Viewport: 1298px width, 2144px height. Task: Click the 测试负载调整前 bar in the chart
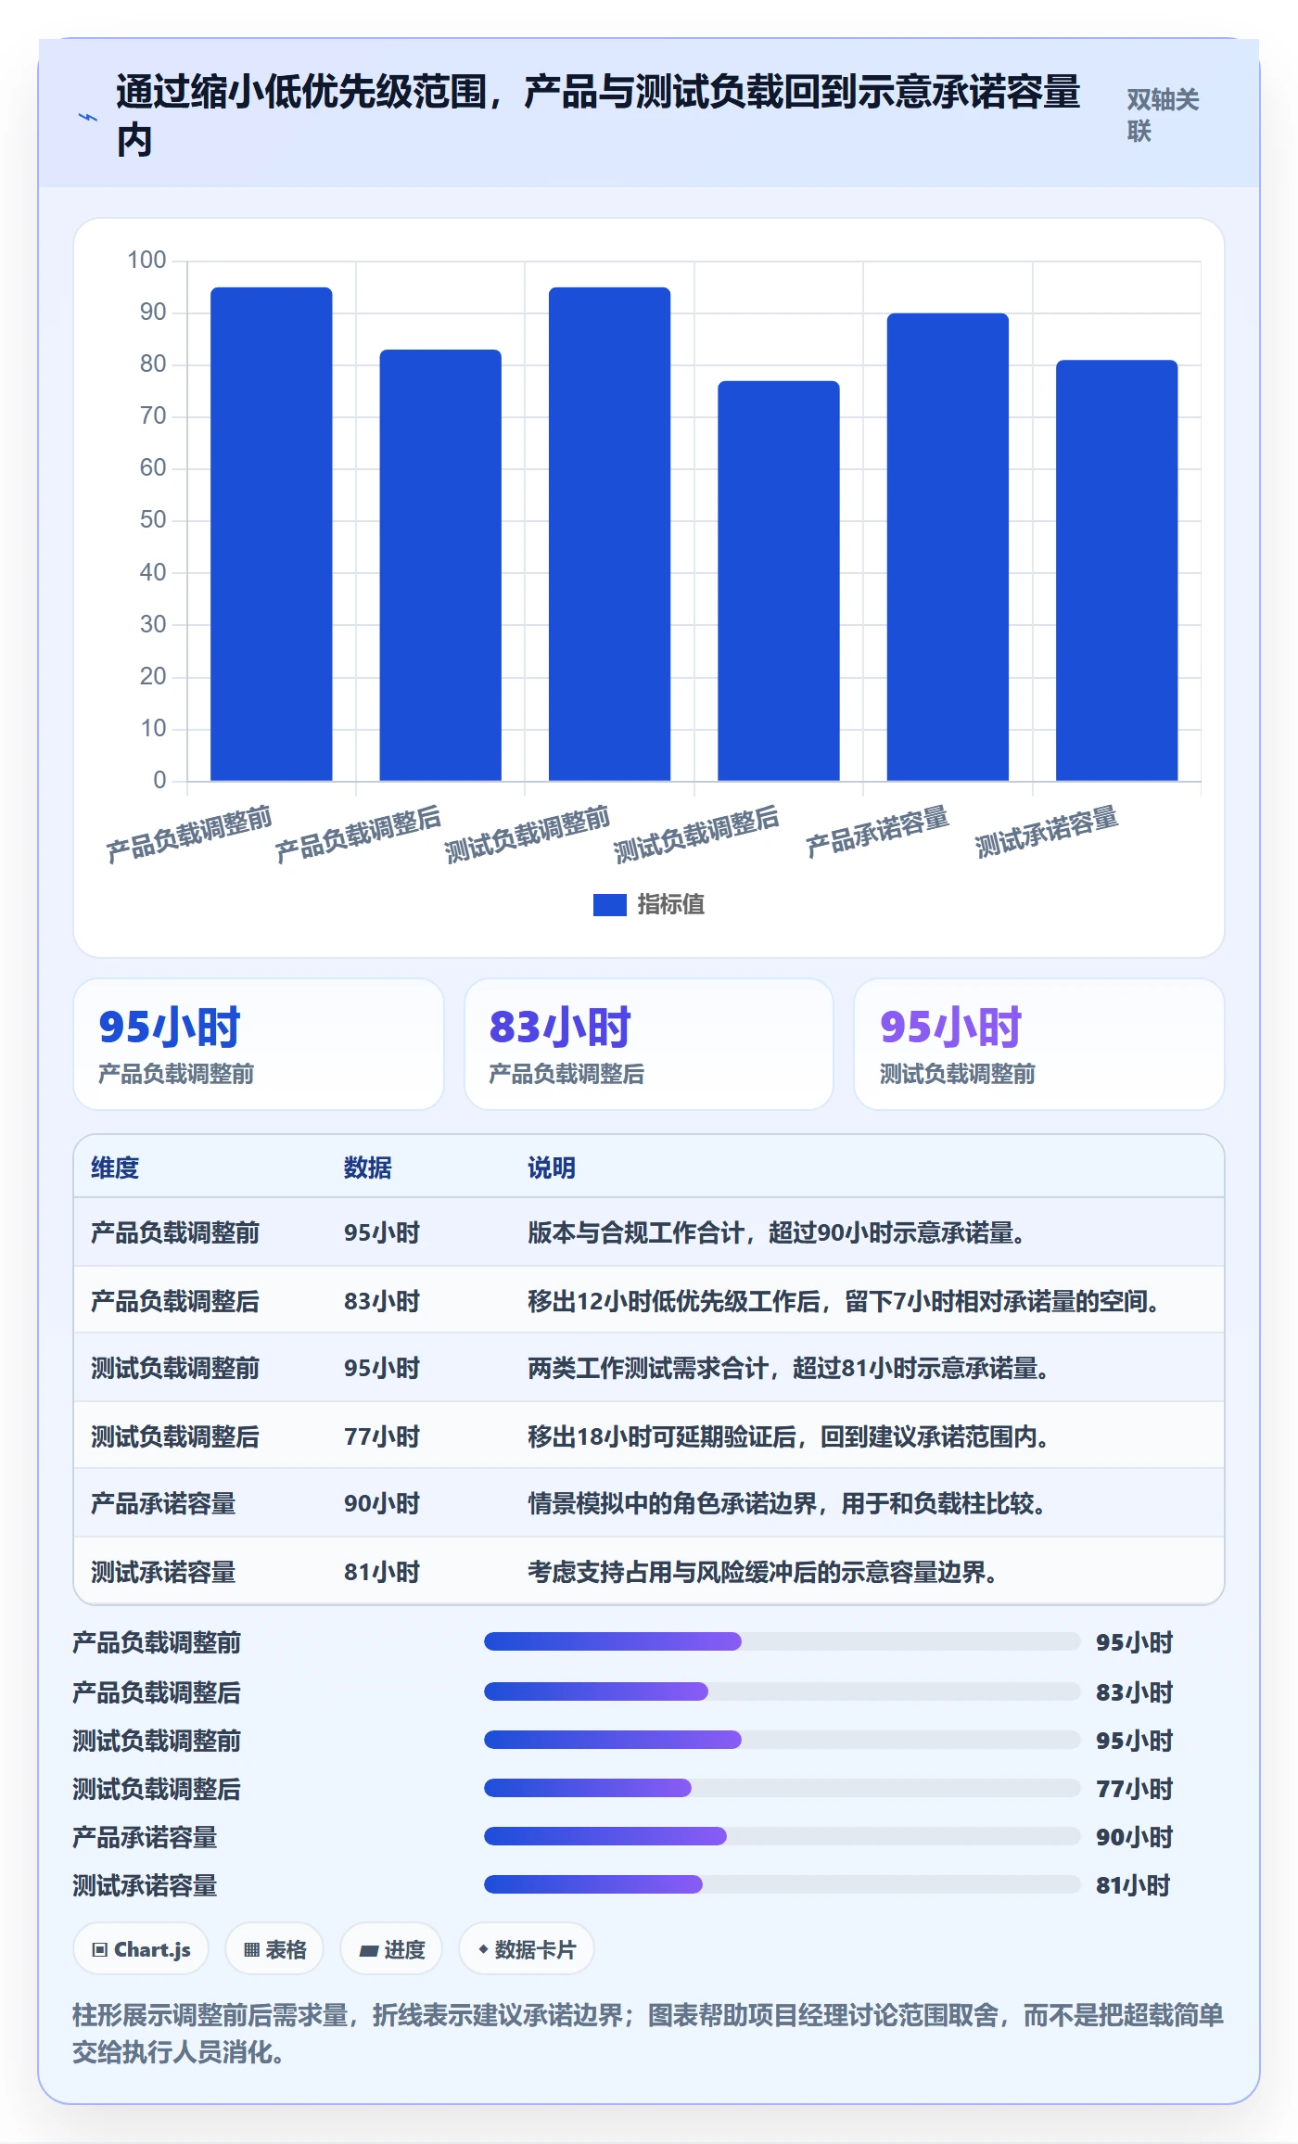pos(609,534)
